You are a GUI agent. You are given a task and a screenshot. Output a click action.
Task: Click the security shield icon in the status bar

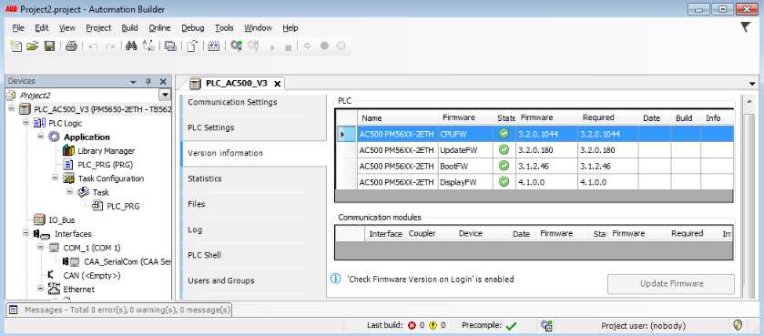coord(738,325)
